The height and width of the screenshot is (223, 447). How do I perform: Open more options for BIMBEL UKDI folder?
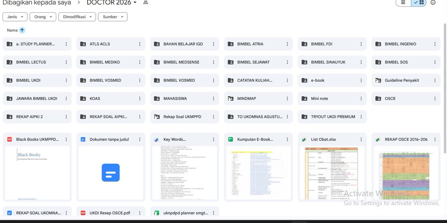[x=66, y=81]
